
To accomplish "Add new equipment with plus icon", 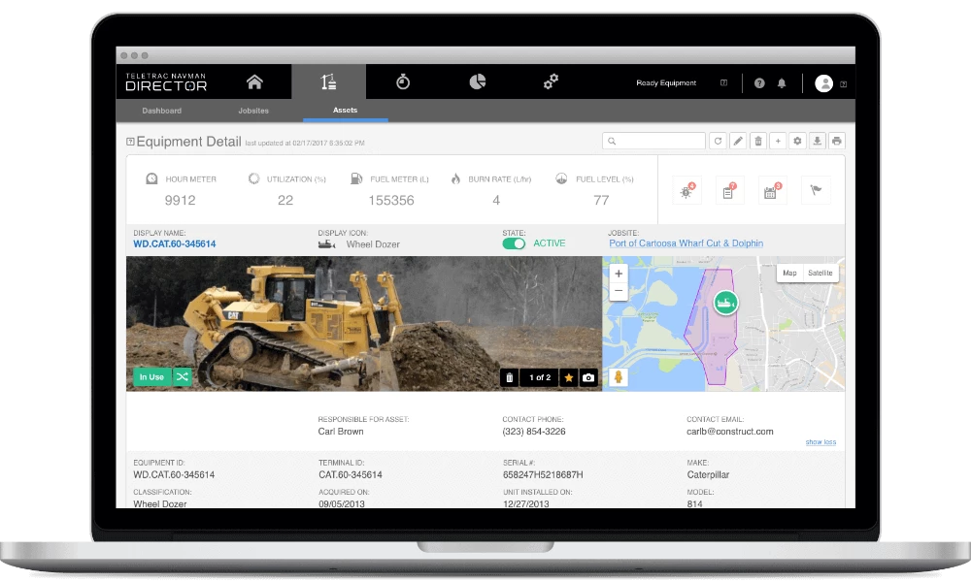I will click(778, 141).
